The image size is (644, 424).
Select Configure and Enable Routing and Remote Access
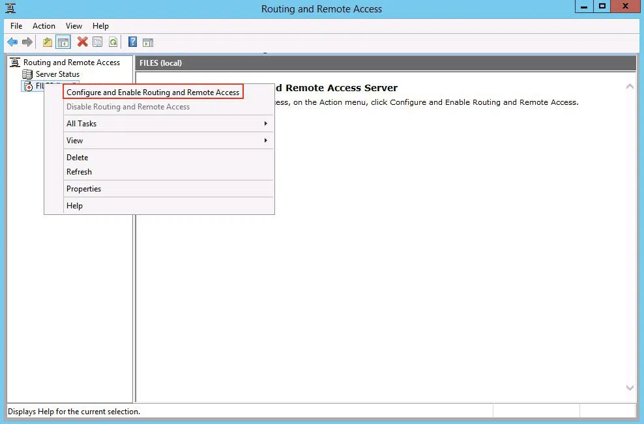point(153,92)
